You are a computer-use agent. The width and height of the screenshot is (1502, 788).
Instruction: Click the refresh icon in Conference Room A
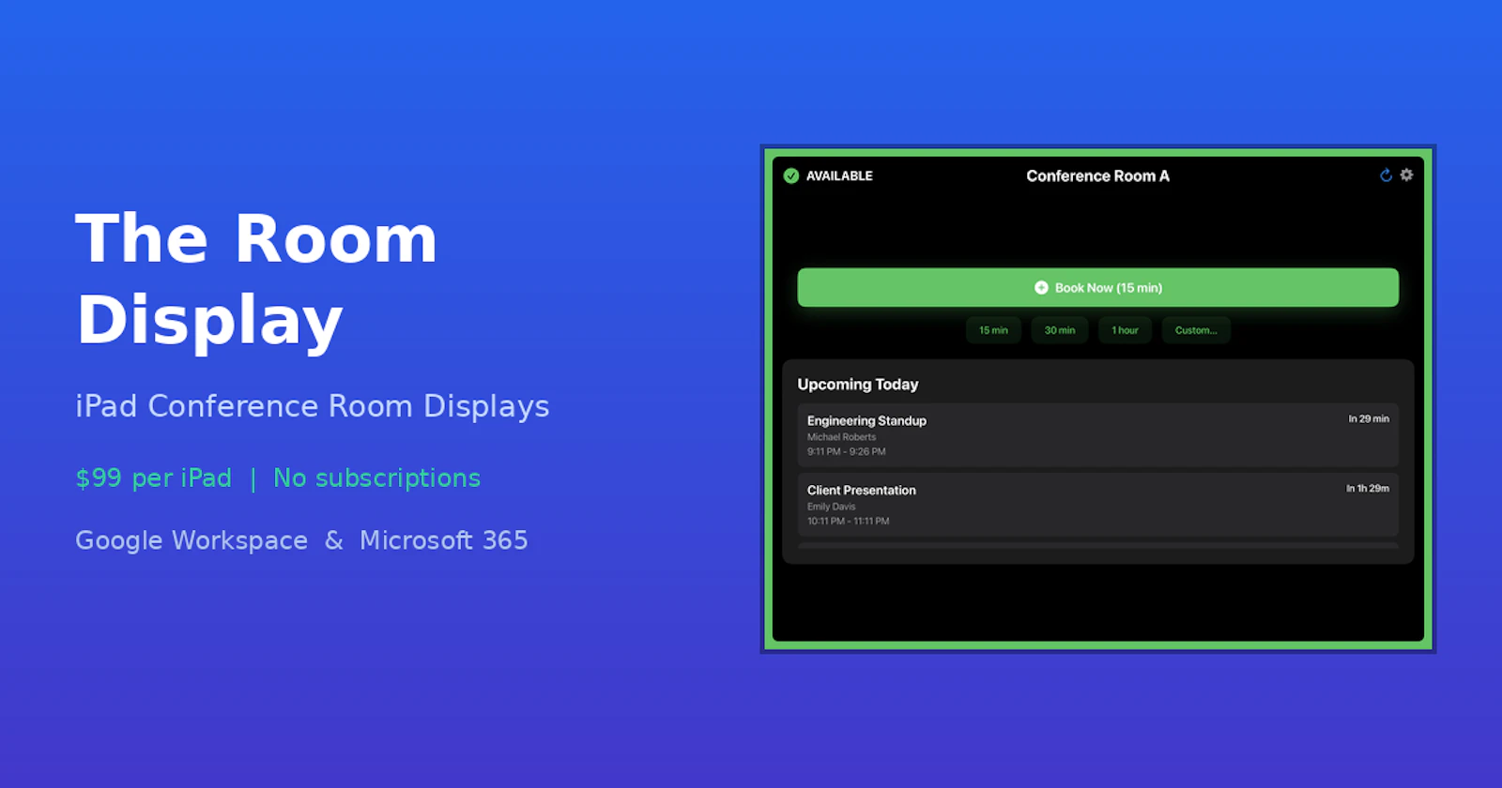pos(1386,175)
